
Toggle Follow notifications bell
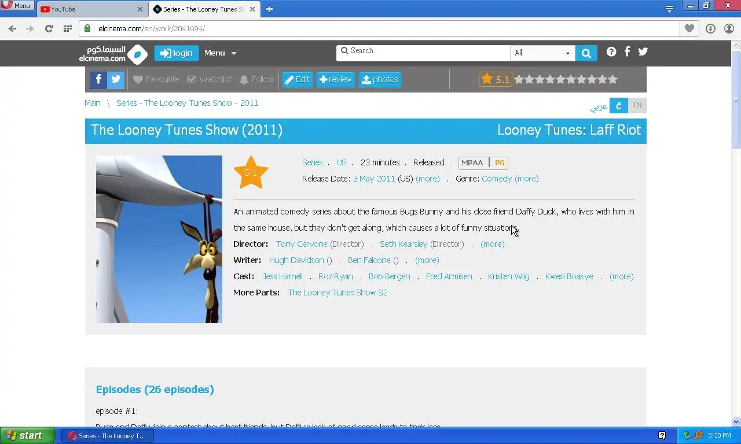(x=256, y=79)
